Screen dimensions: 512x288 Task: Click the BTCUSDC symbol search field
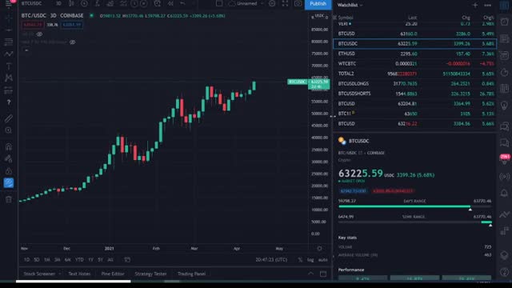point(32,3)
